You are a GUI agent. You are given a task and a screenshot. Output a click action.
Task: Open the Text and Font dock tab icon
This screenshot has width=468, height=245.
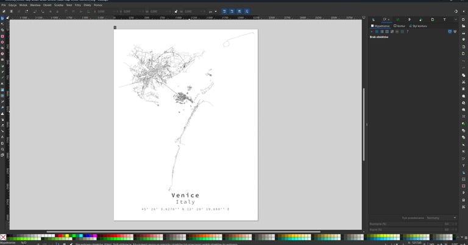coord(444,19)
